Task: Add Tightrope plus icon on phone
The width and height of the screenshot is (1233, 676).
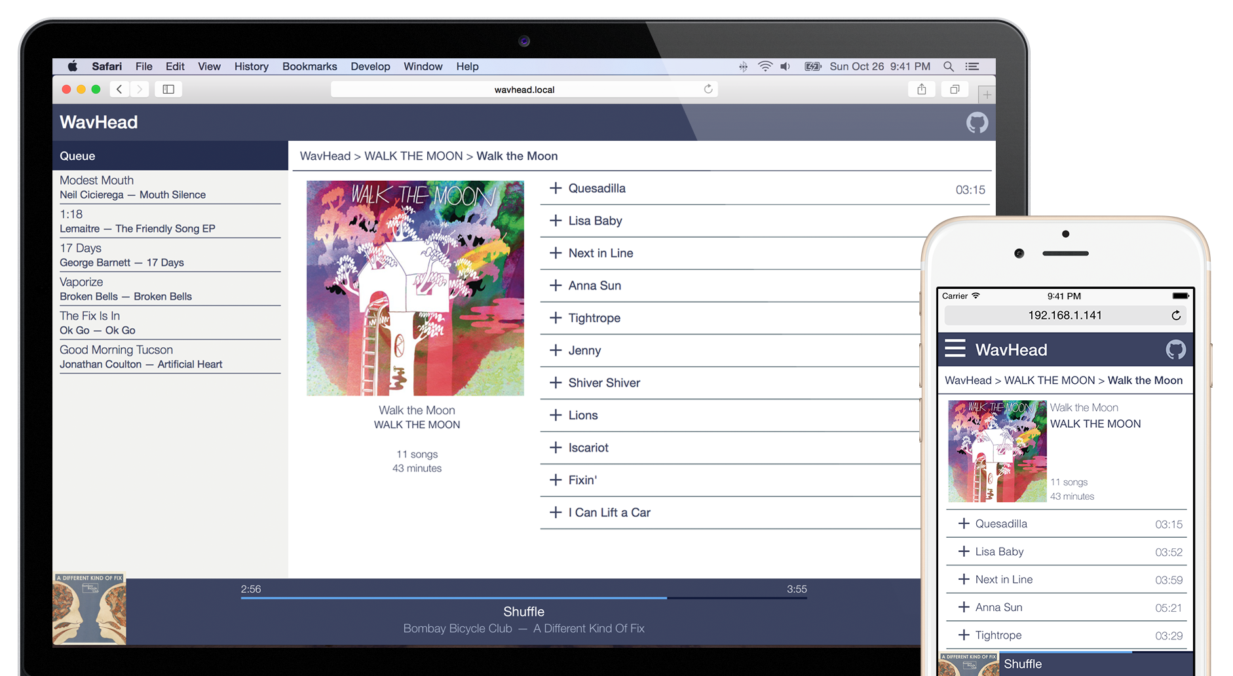Action: (964, 635)
